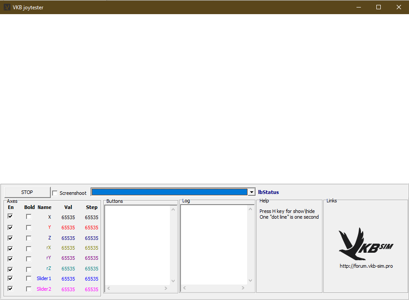Click inside the Log text area
This screenshot has width=409, height=300.
tap(214, 243)
